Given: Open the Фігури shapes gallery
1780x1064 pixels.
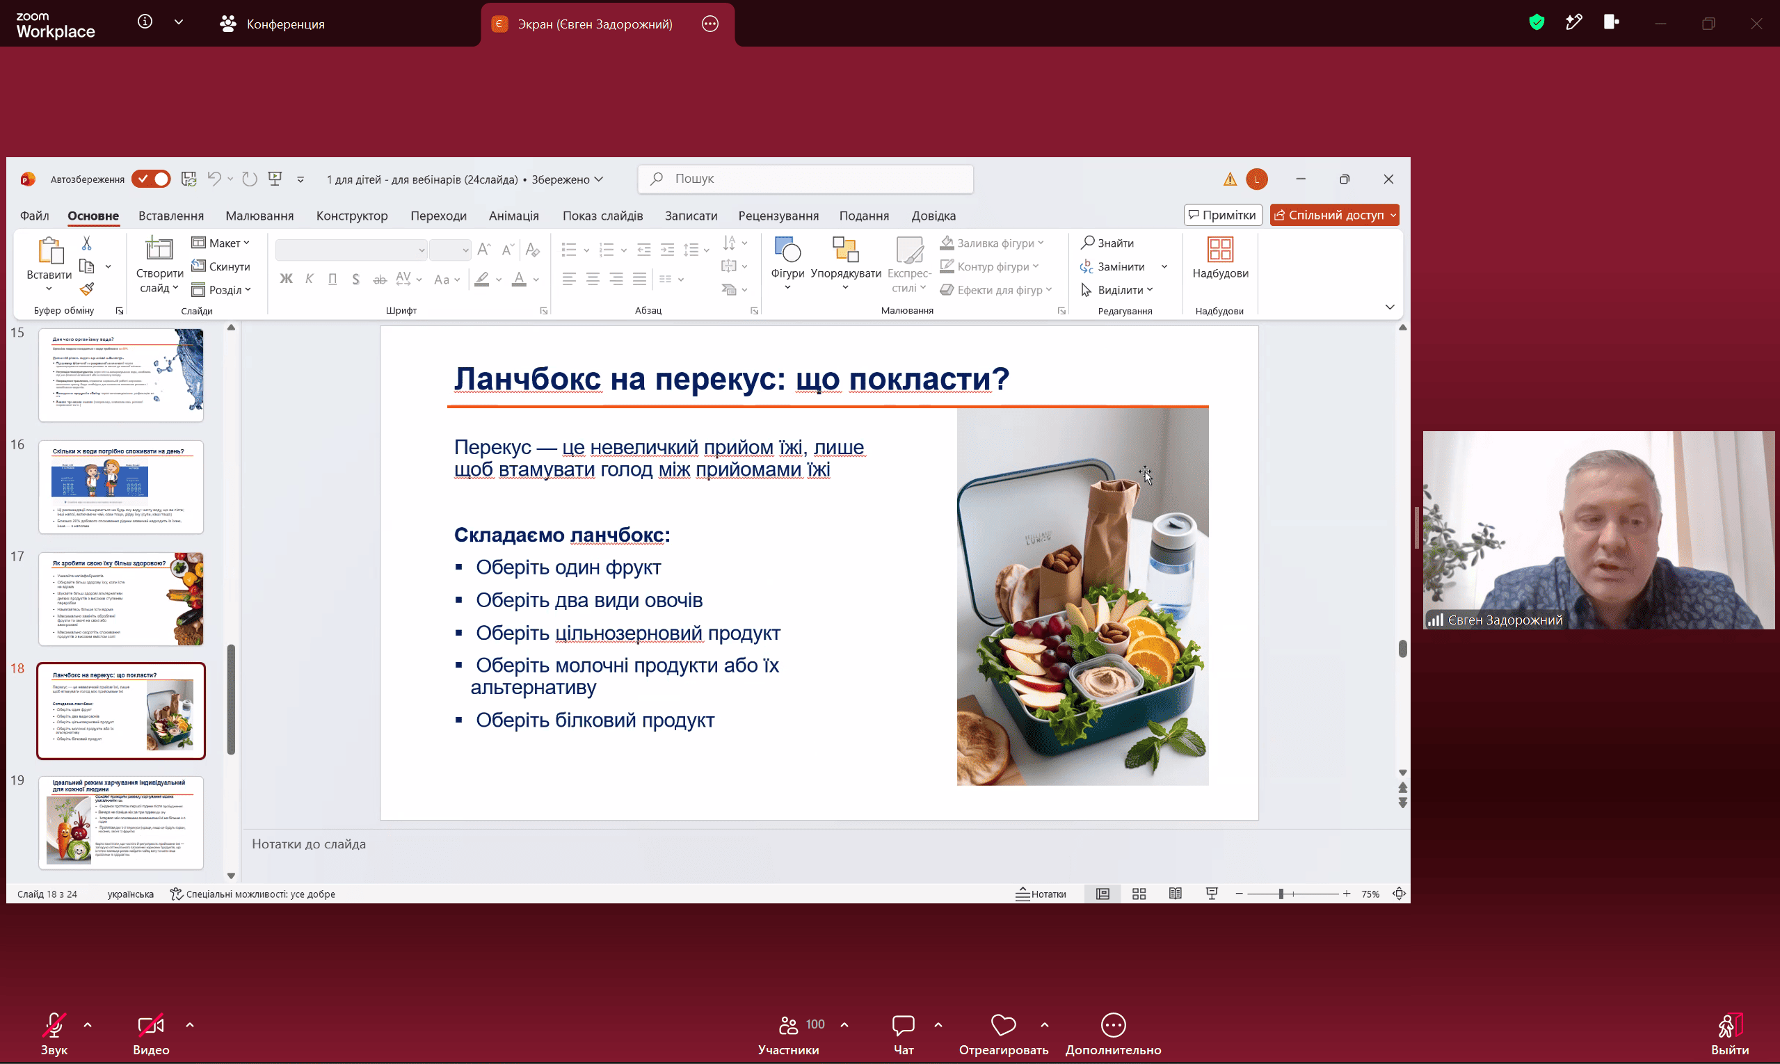Looking at the screenshot, I should point(787,263).
